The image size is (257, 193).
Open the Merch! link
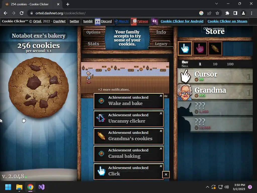[x=123, y=21]
